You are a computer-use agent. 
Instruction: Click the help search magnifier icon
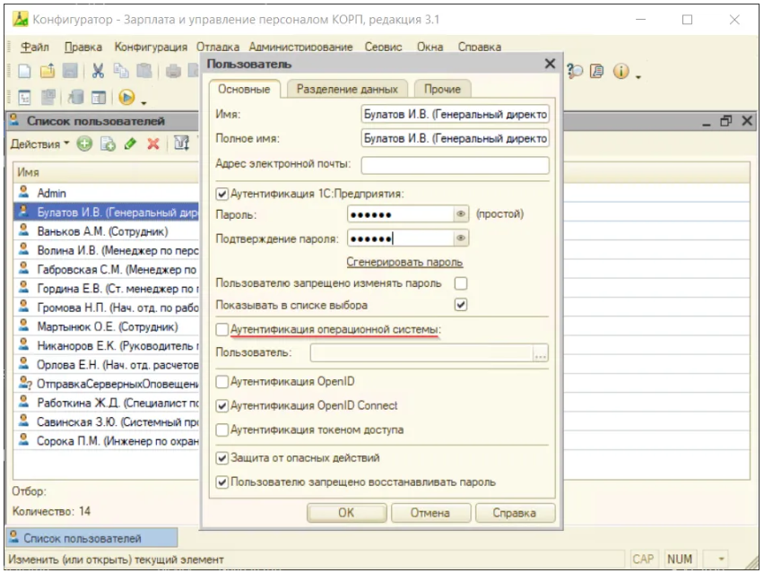pyautogui.click(x=576, y=72)
